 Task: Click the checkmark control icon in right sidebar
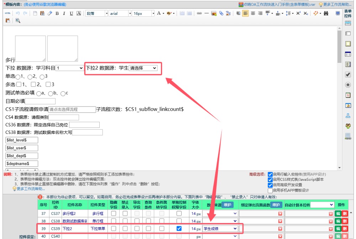(348, 75)
